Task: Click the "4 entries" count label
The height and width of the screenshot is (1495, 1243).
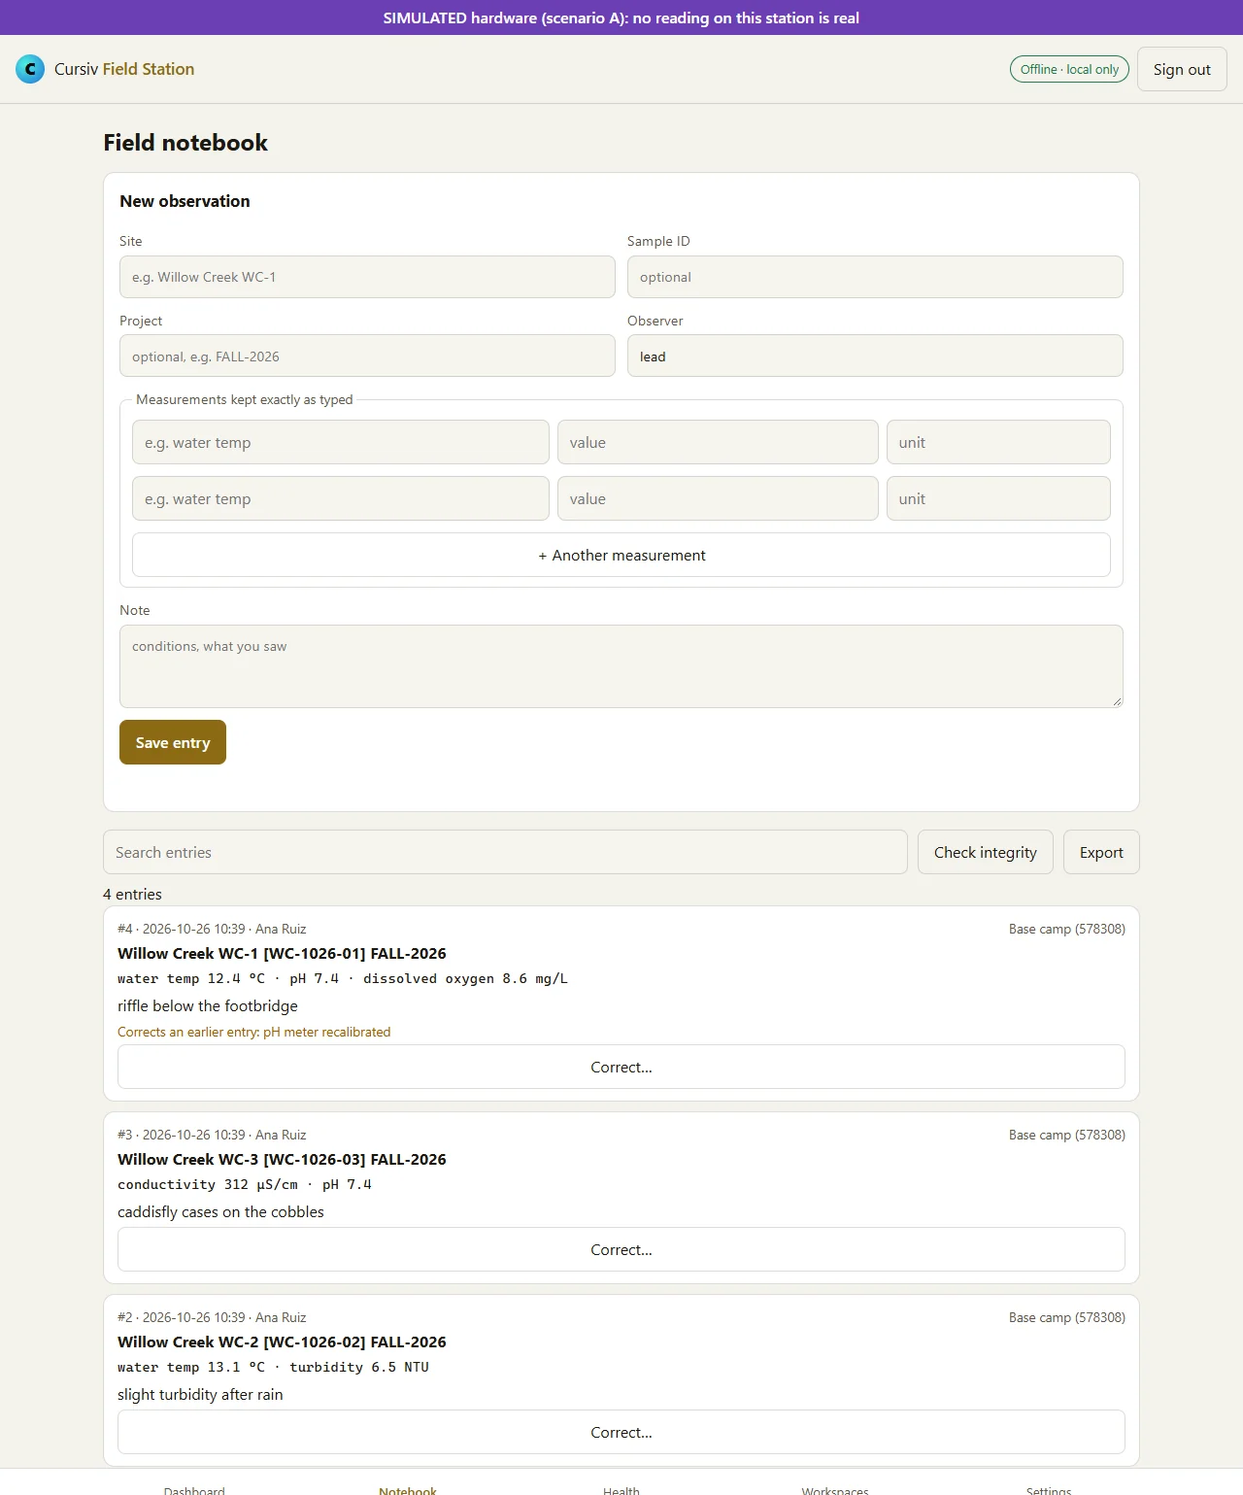Action: click(132, 894)
